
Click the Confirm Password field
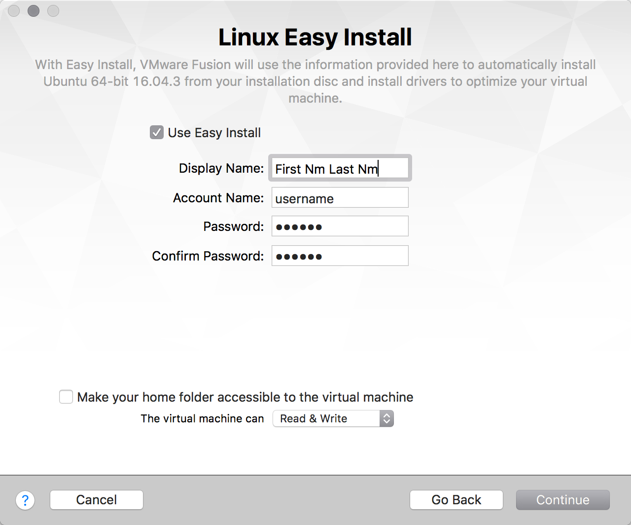click(340, 256)
